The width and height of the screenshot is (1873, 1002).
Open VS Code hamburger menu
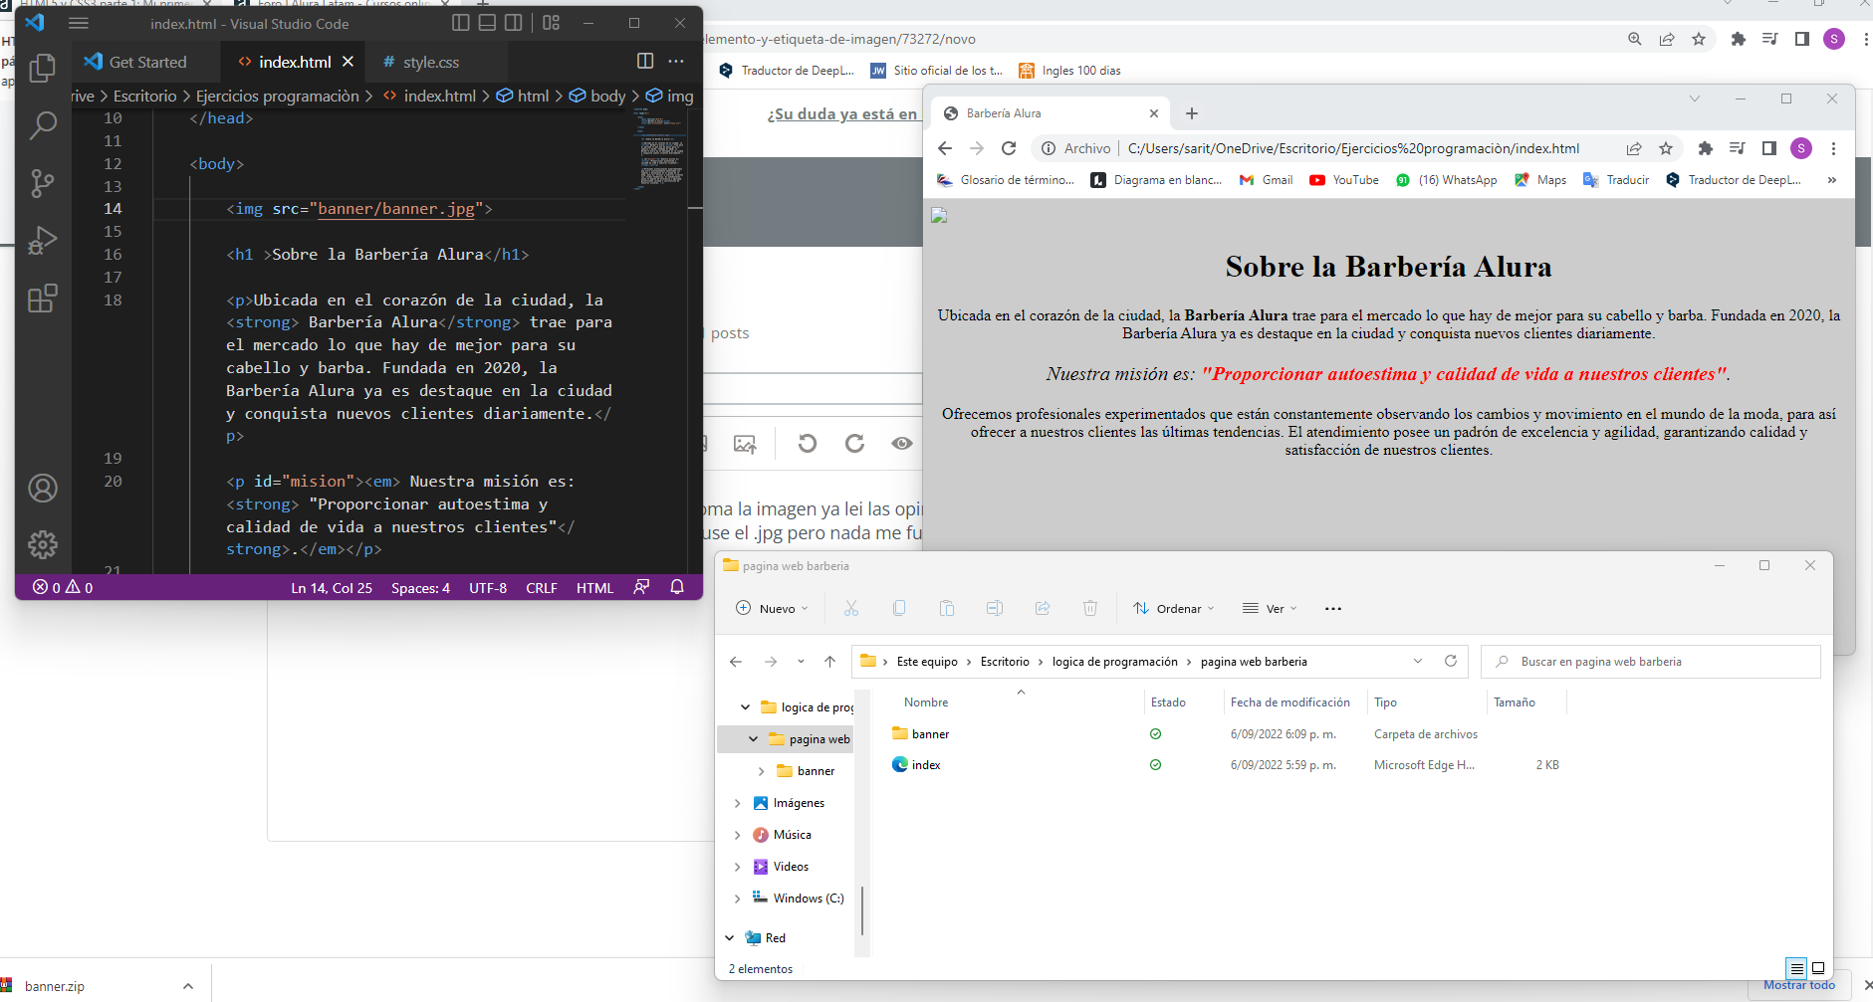point(79,23)
